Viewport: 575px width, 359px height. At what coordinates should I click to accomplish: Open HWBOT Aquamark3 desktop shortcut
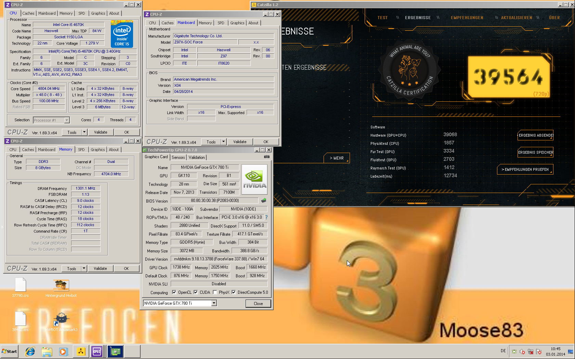62,322
